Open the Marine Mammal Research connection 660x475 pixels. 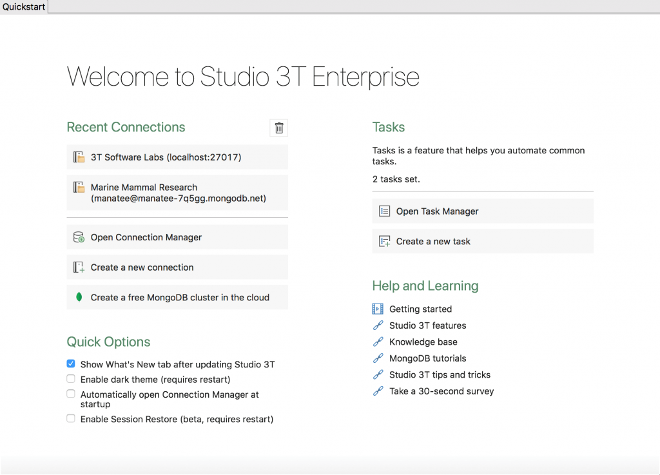click(177, 193)
